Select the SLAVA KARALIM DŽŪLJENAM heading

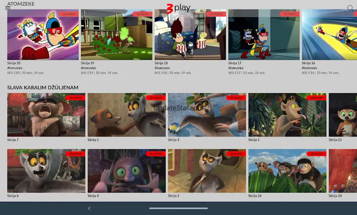(43, 87)
